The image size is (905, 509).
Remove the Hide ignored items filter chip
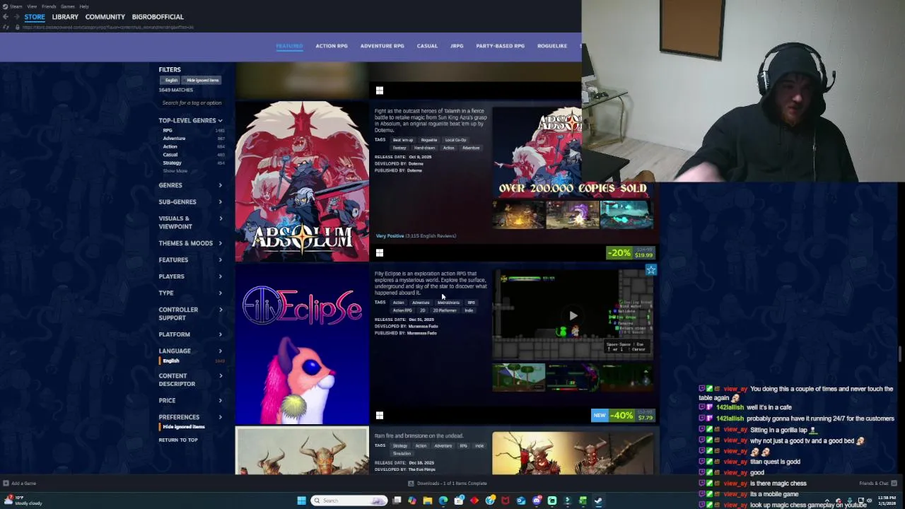[x=202, y=80]
